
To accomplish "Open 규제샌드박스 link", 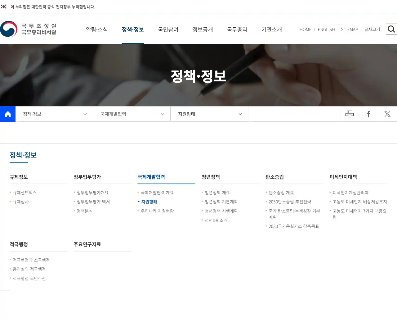I will (x=25, y=193).
